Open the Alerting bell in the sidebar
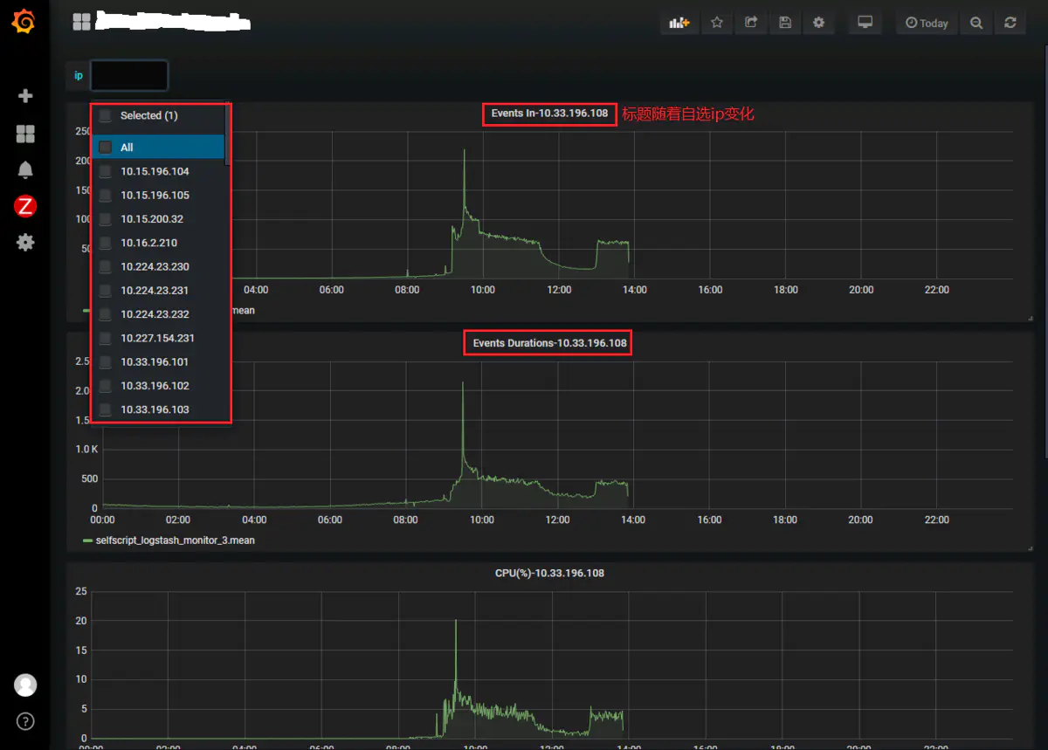Viewport: 1048px width, 750px height. pyautogui.click(x=24, y=169)
